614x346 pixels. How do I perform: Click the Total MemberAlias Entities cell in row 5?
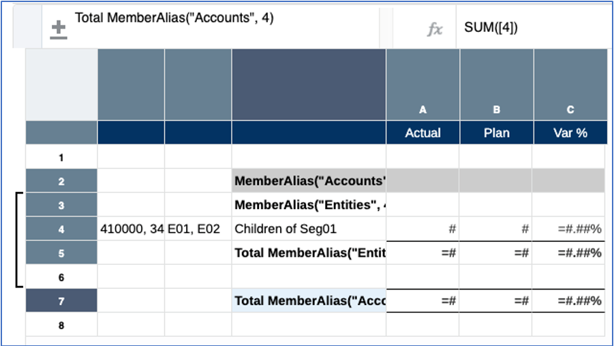pyautogui.click(x=308, y=253)
